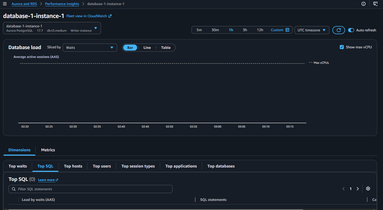Image resolution: width=383 pixels, height=210 pixels.
Task: Select the Top hosts tab
Action: tap(73, 166)
